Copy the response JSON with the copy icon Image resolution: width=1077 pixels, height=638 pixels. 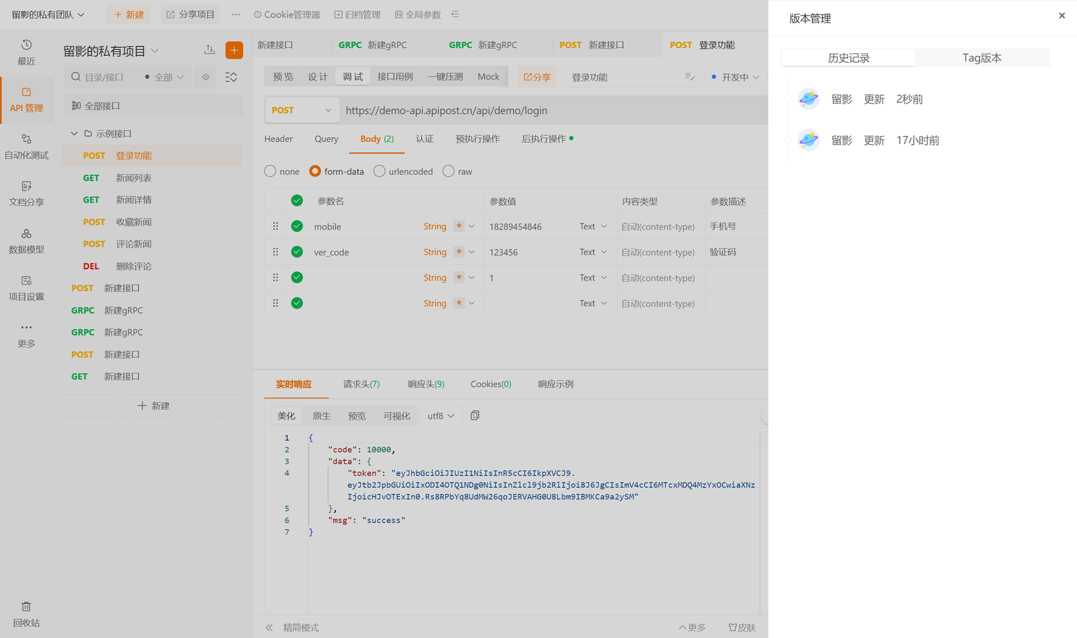(x=475, y=415)
